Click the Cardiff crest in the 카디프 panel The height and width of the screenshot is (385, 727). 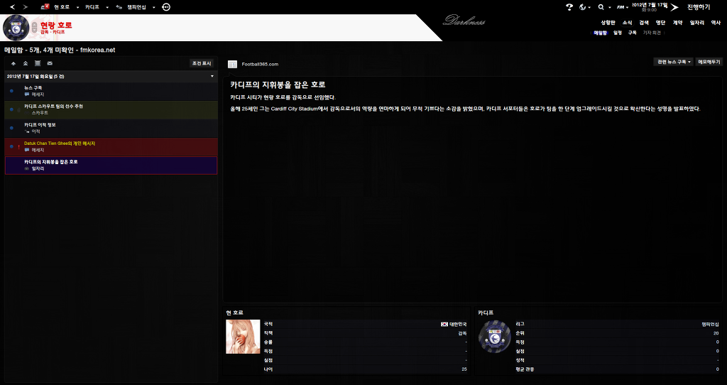click(495, 337)
